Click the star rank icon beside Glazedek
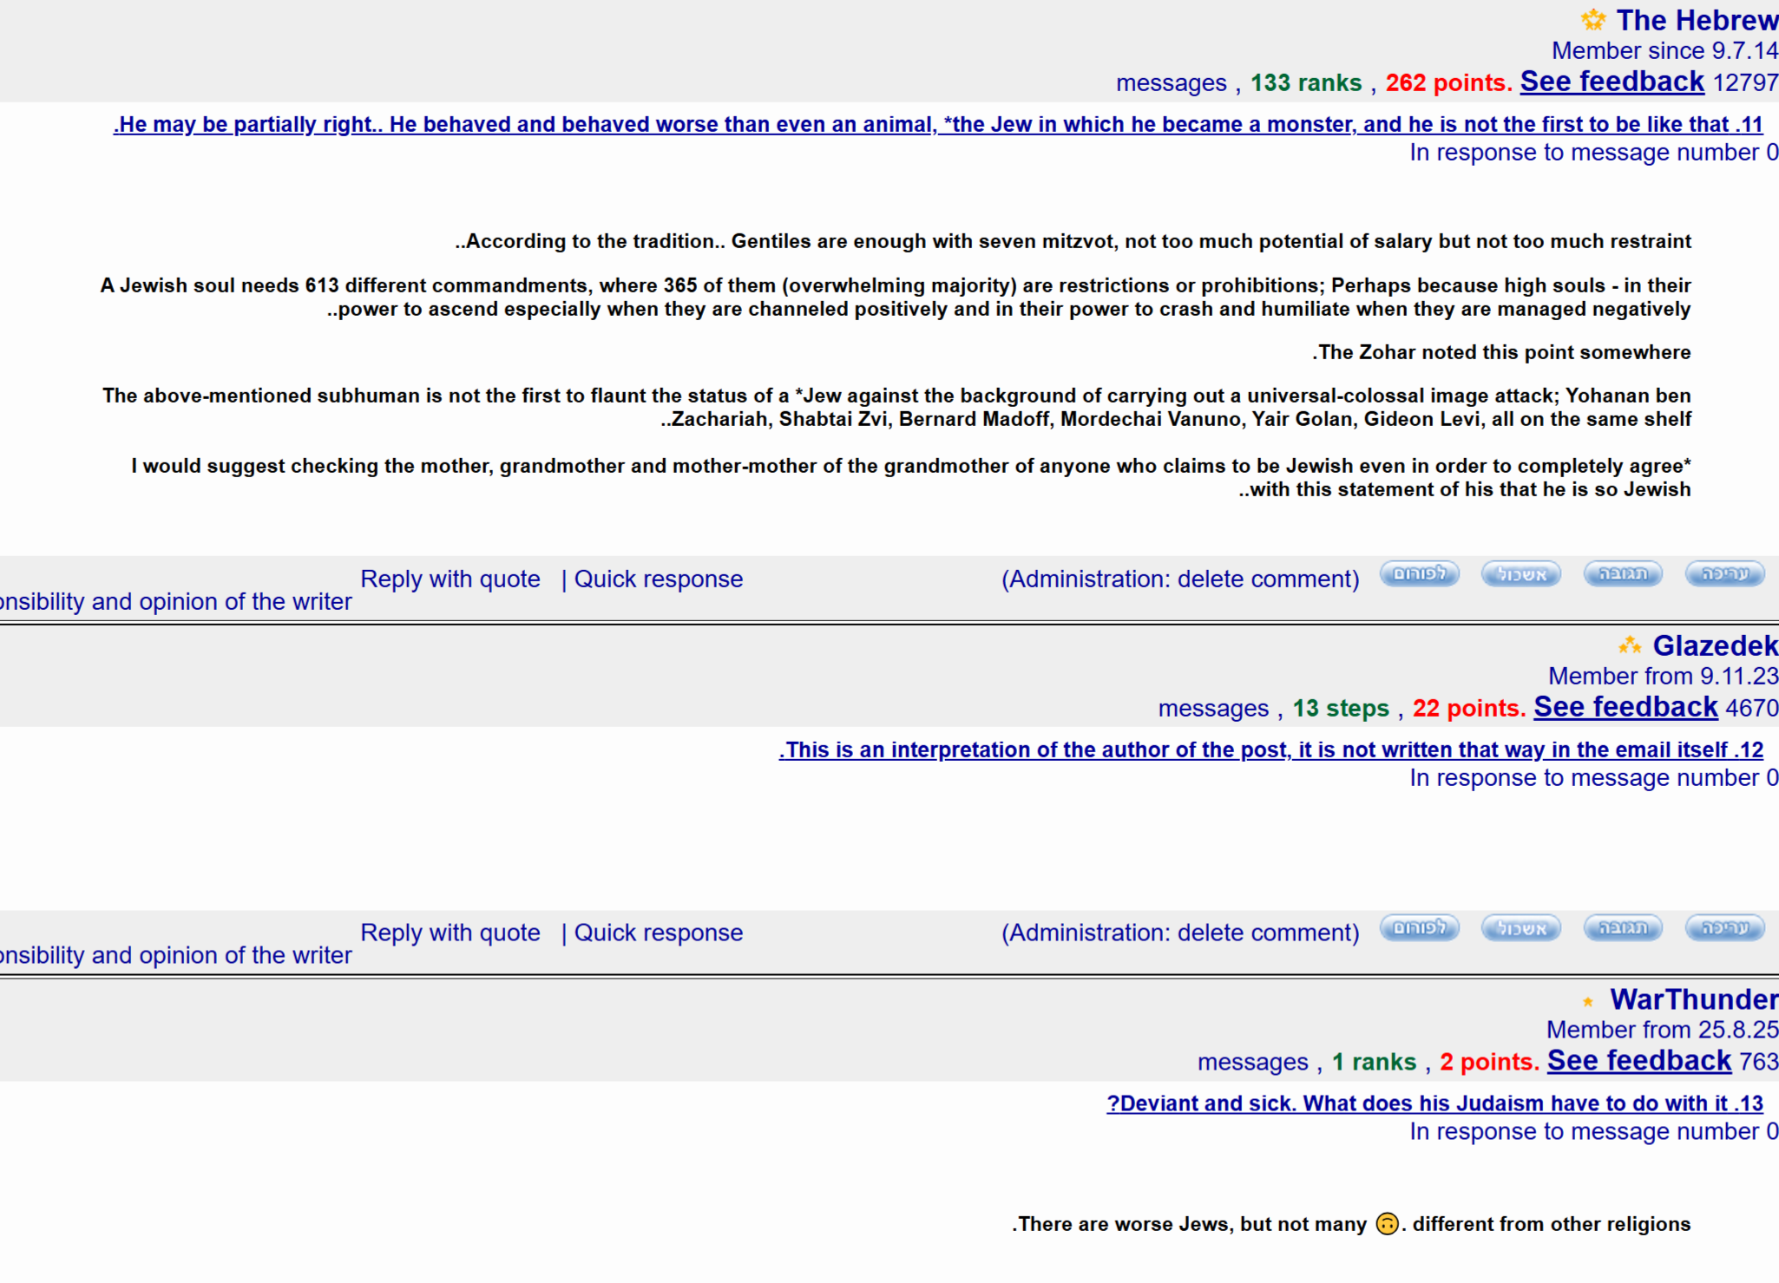Screen dimensions: 1779x1283 1630,645
